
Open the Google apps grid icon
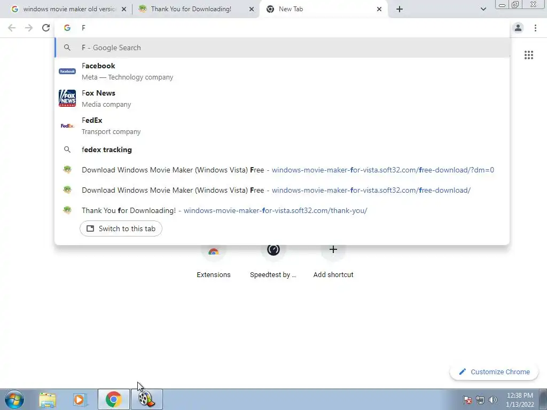[x=529, y=55]
